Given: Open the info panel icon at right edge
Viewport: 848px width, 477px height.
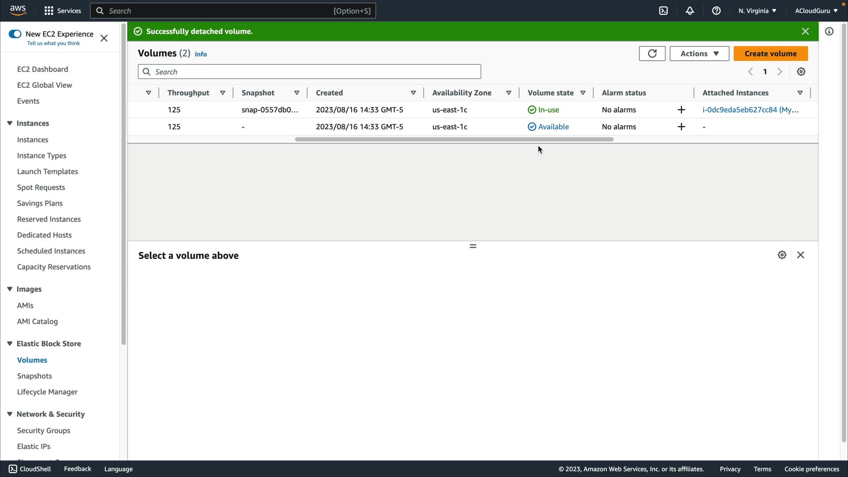Looking at the screenshot, I should [x=829, y=31].
